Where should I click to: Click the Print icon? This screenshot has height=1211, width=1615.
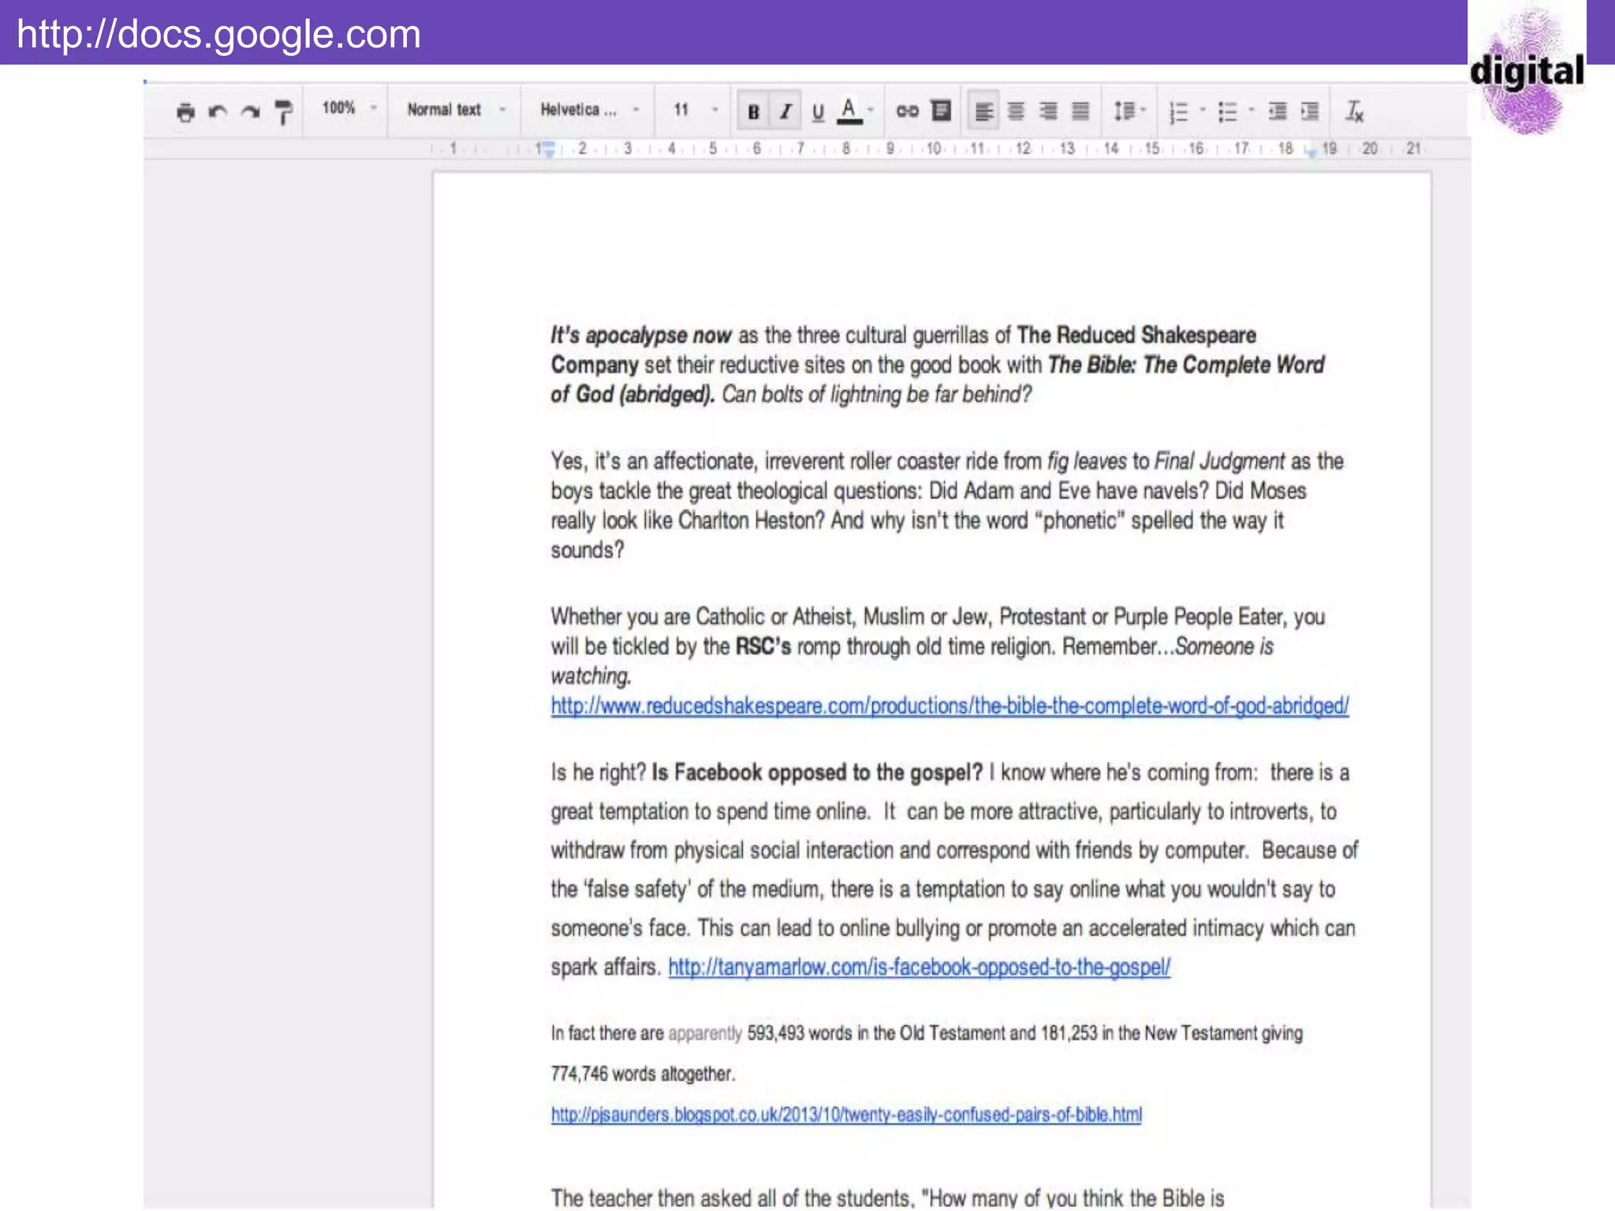[185, 112]
